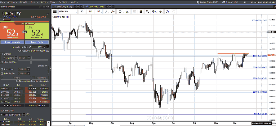
Task: Click the undo arrow in chart toolbar
Action: (167, 11)
